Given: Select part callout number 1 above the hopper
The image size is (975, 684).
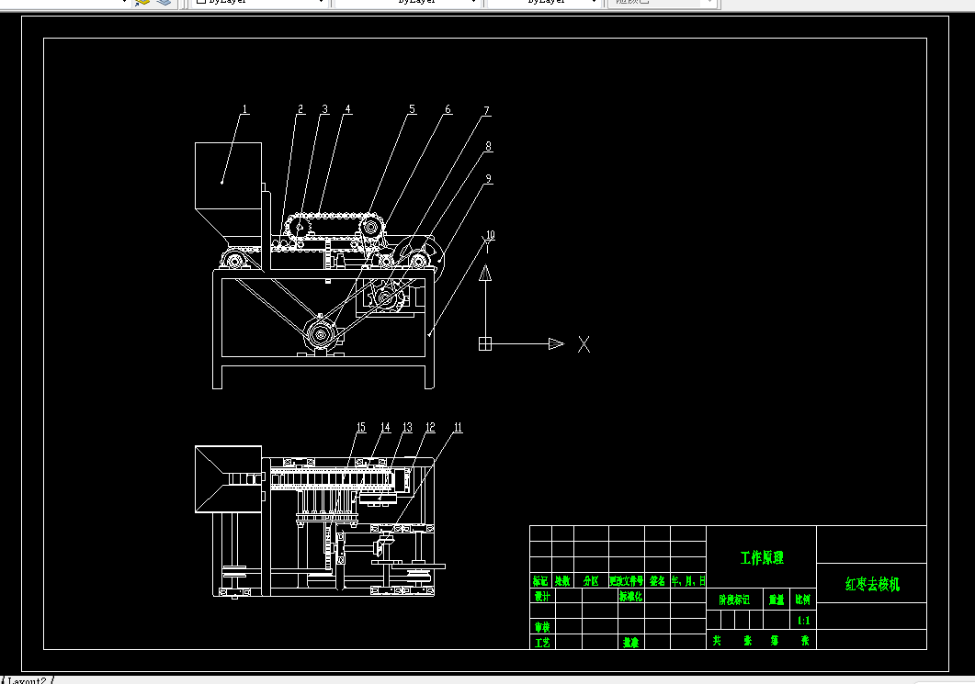Looking at the screenshot, I should [244, 109].
